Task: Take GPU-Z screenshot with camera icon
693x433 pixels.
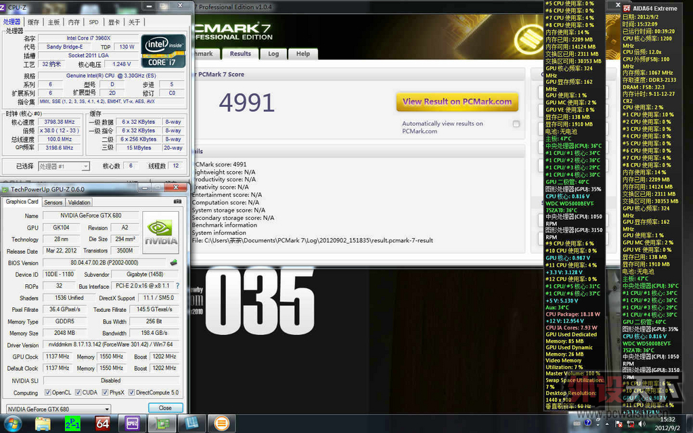Action: point(177,202)
